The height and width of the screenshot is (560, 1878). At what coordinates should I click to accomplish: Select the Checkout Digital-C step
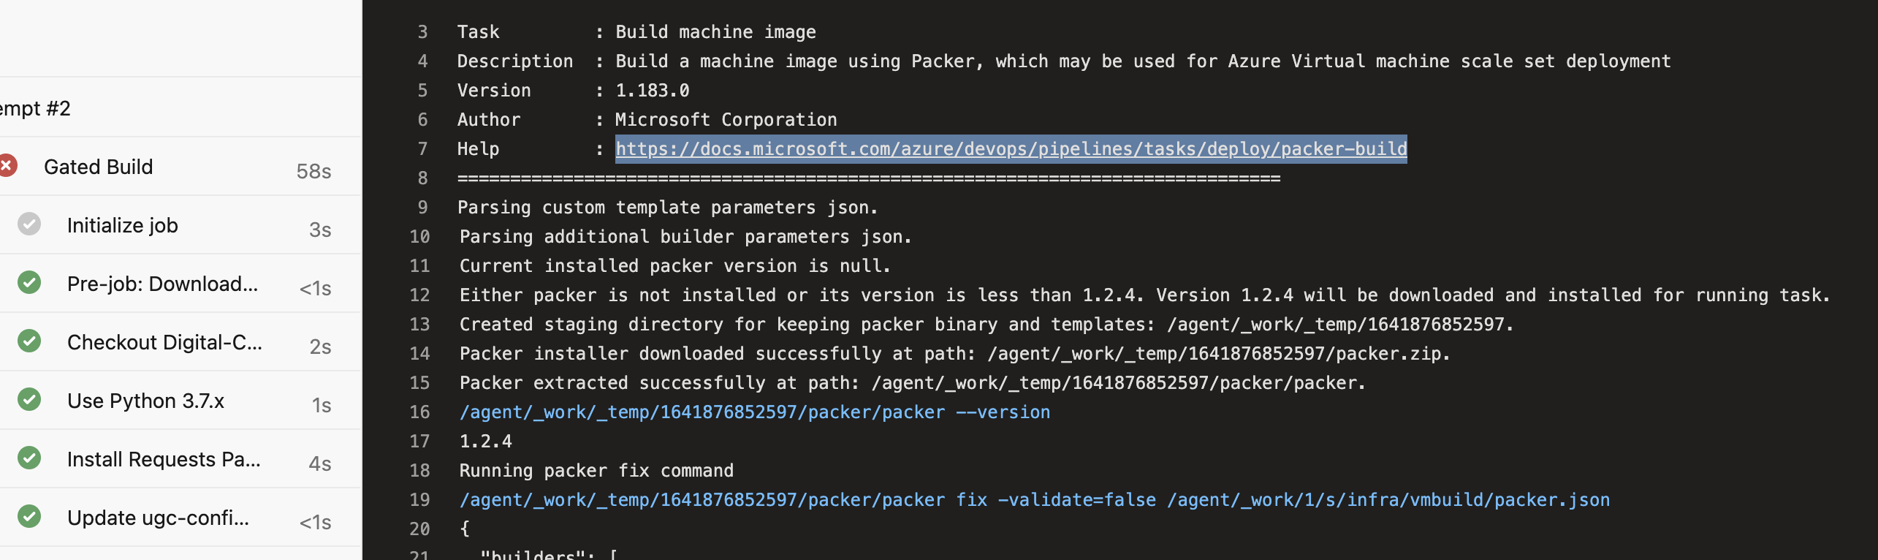click(x=164, y=341)
